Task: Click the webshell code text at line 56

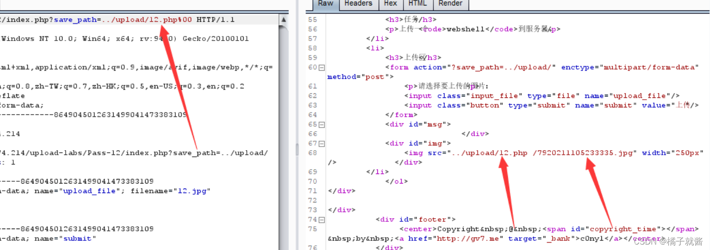Action: (x=465, y=29)
